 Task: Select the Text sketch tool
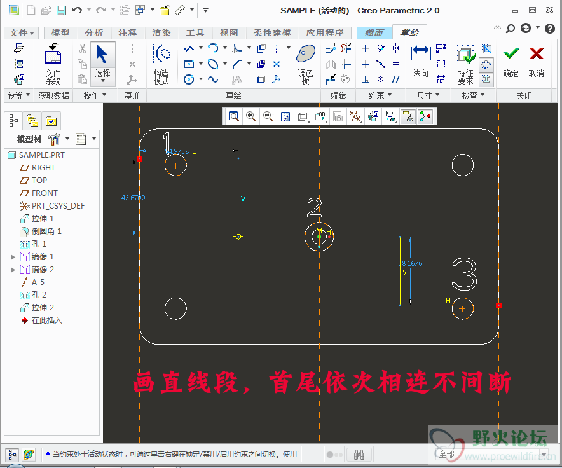(x=237, y=79)
